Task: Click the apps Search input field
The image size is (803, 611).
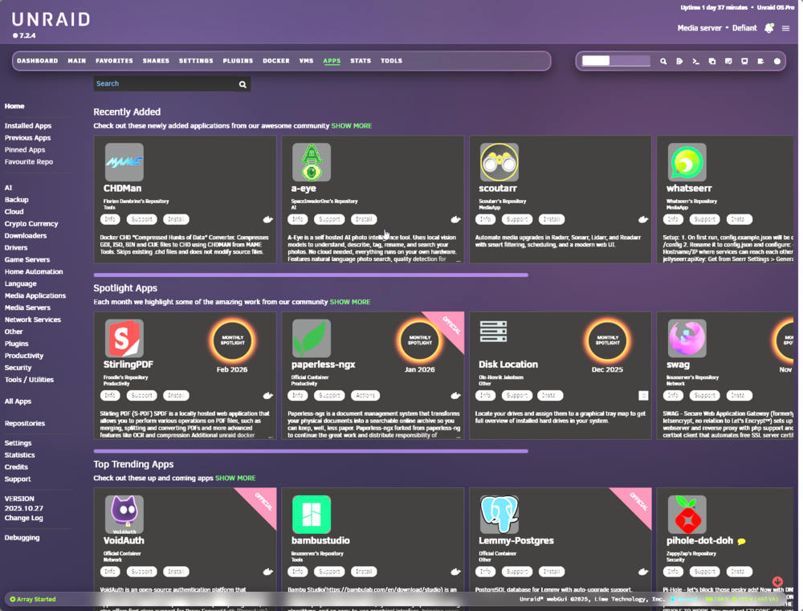Action: [165, 84]
